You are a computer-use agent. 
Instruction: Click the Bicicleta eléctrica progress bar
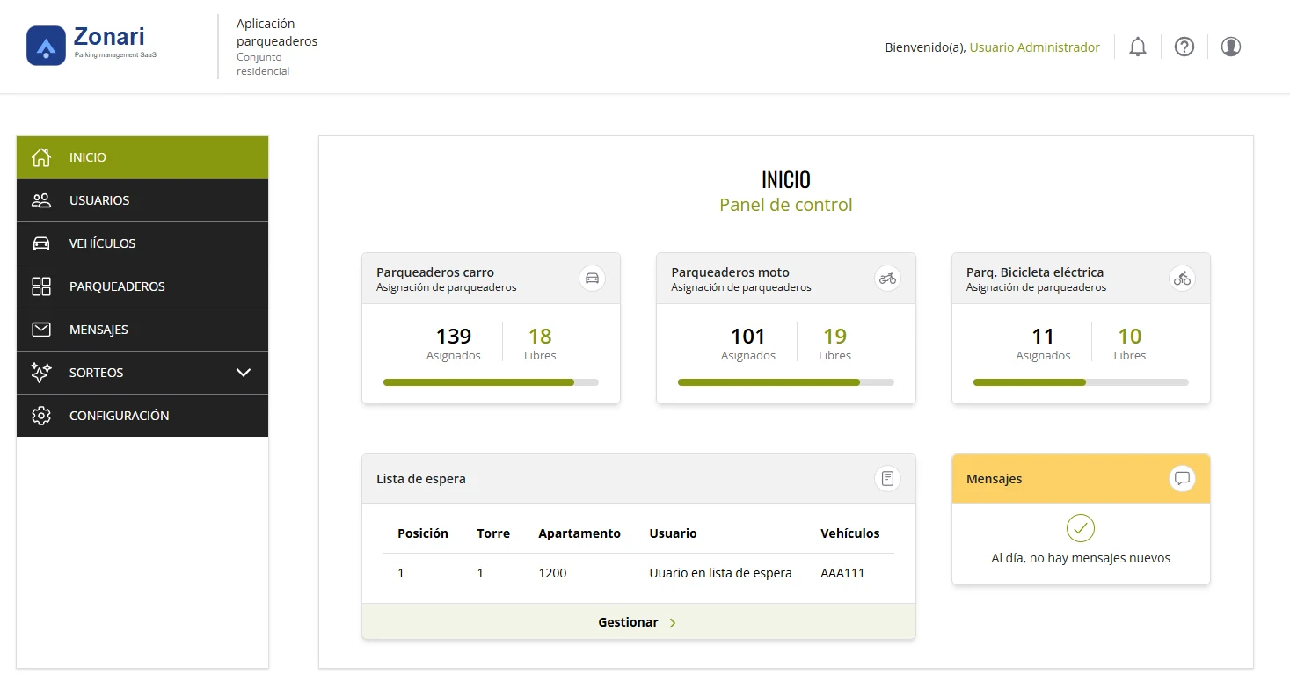click(x=1081, y=382)
